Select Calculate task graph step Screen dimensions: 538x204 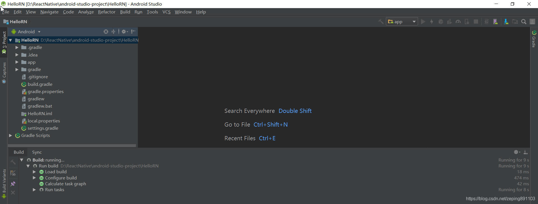click(x=65, y=184)
